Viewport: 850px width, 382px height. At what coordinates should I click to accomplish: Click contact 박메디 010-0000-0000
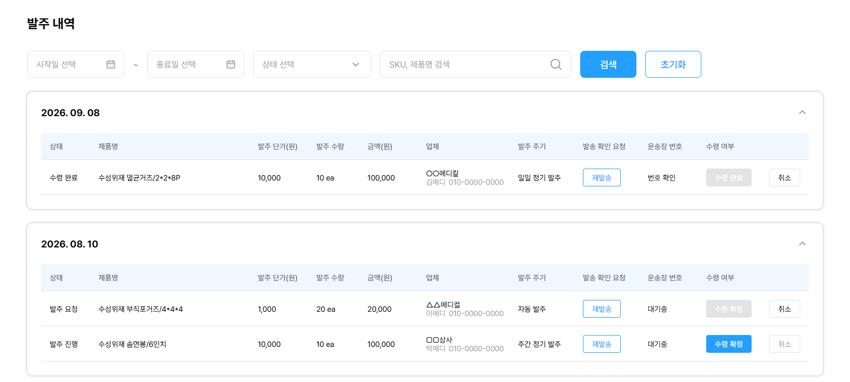click(465, 349)
